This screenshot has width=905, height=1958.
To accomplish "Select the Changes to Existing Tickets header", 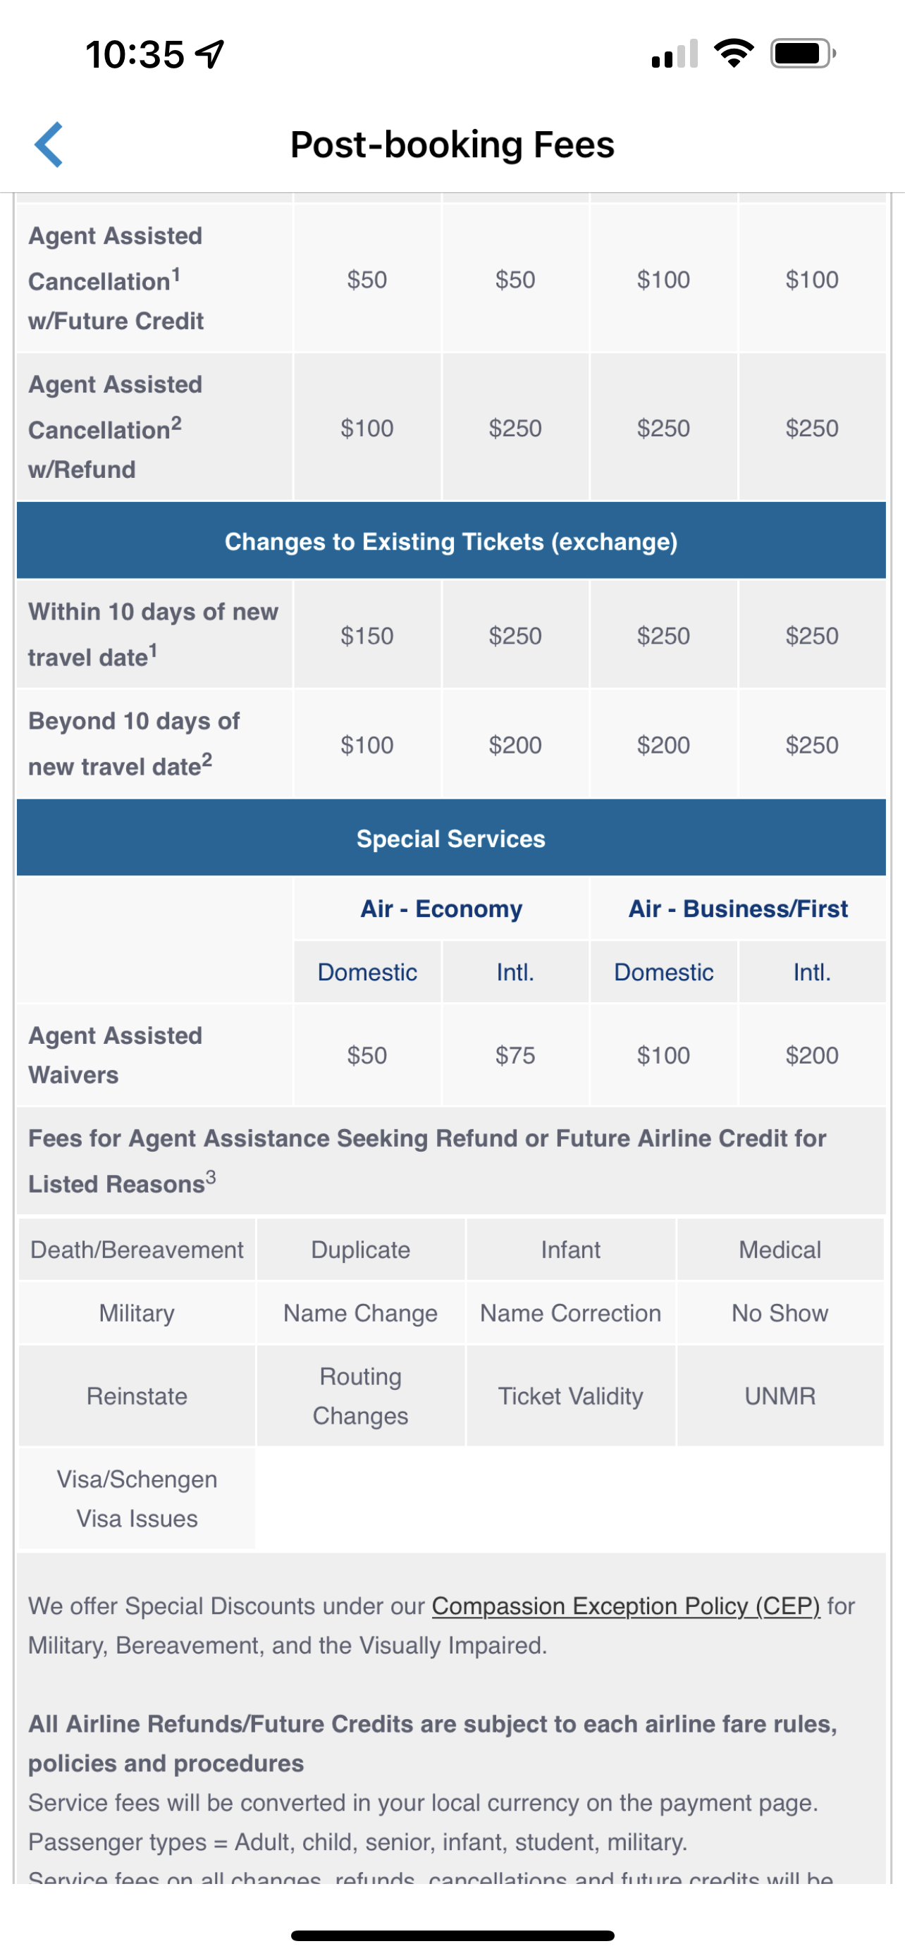I will 451,541.
